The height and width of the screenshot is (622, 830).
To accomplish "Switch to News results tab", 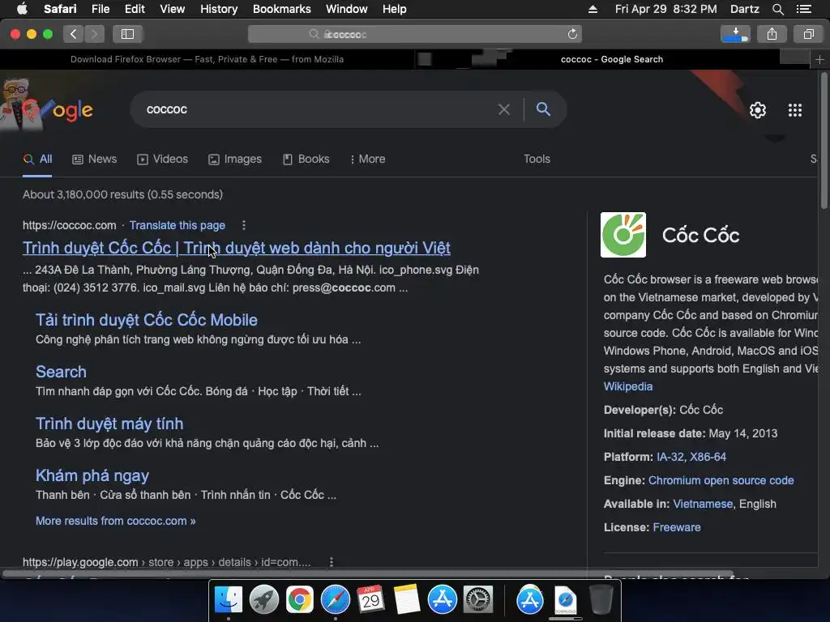I will click(x=94, y=160).
